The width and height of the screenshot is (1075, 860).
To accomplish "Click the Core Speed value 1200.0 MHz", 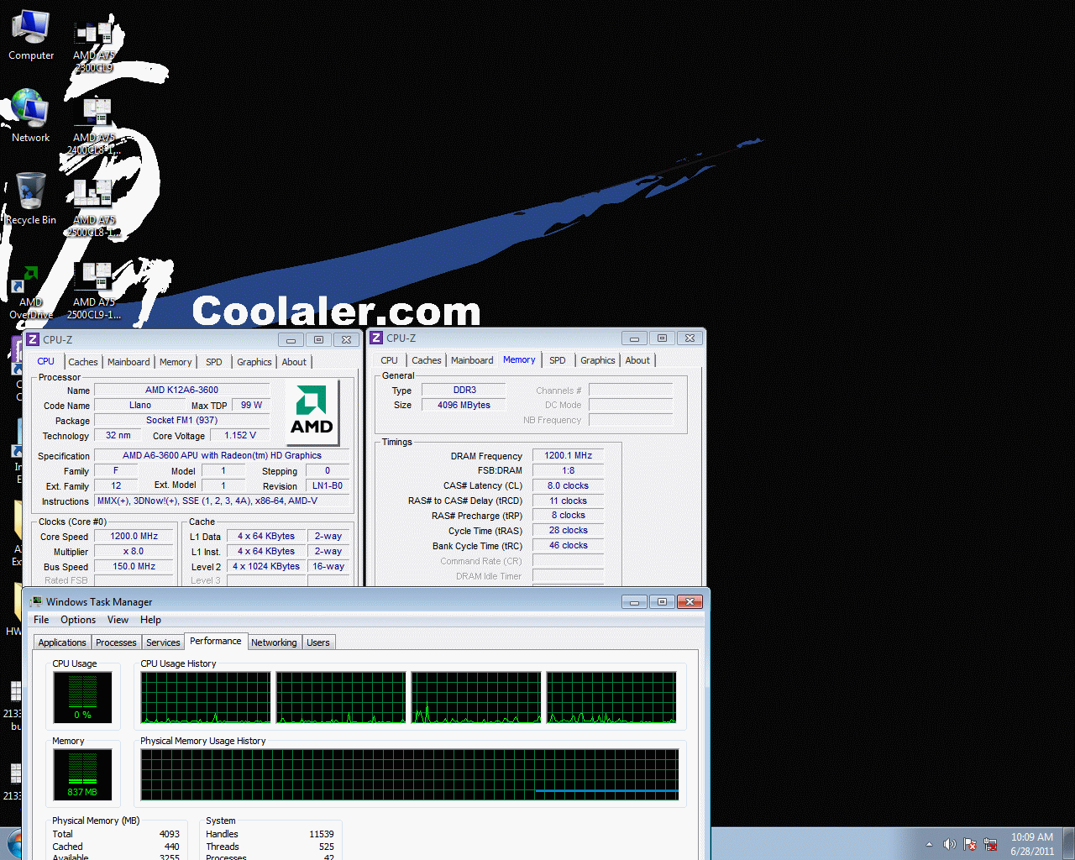I will (x=134, y=536).
